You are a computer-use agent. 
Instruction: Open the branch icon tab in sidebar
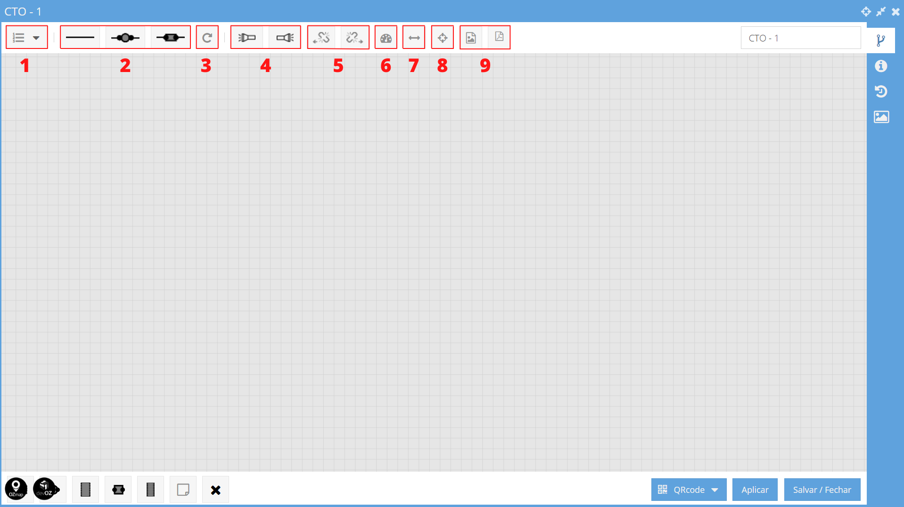[x=881, y=40]
